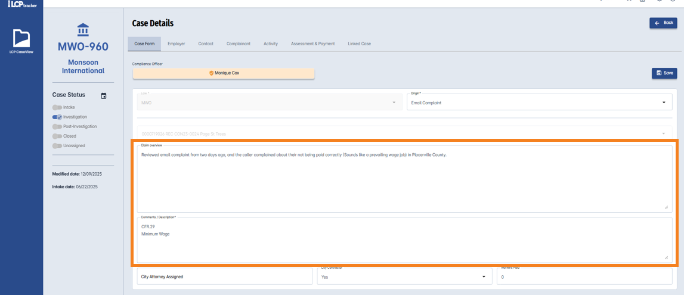Click the Case Status heading
This screenshot has width=684, height=295.
(x=69, y=95)
